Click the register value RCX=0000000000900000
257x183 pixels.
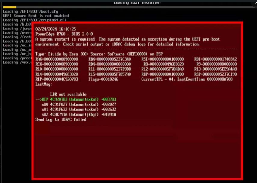[57, 64]
